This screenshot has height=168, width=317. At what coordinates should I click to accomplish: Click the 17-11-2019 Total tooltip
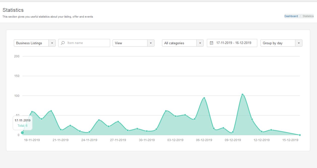[22, 123]
